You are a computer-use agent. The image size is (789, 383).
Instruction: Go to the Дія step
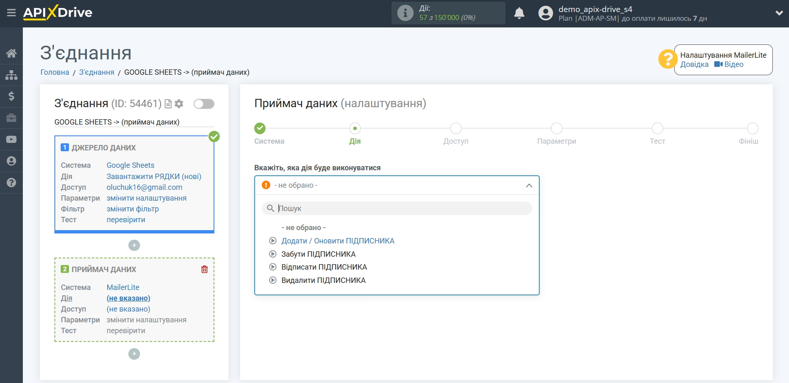(355, 128)
